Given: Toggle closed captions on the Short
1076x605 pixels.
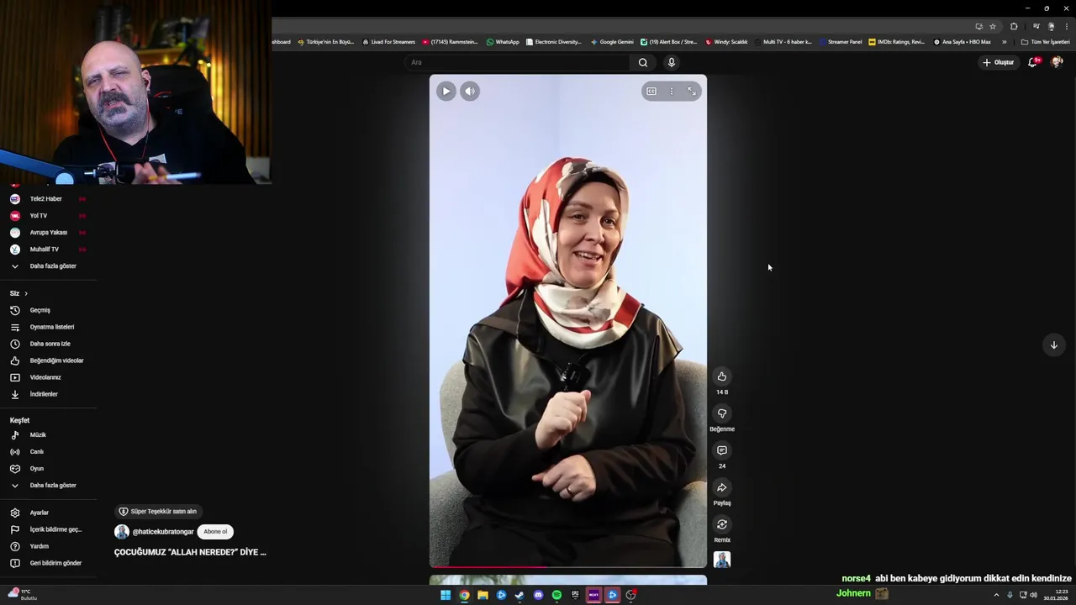Looking at the screenshot, I should click(x=651, y=91).
